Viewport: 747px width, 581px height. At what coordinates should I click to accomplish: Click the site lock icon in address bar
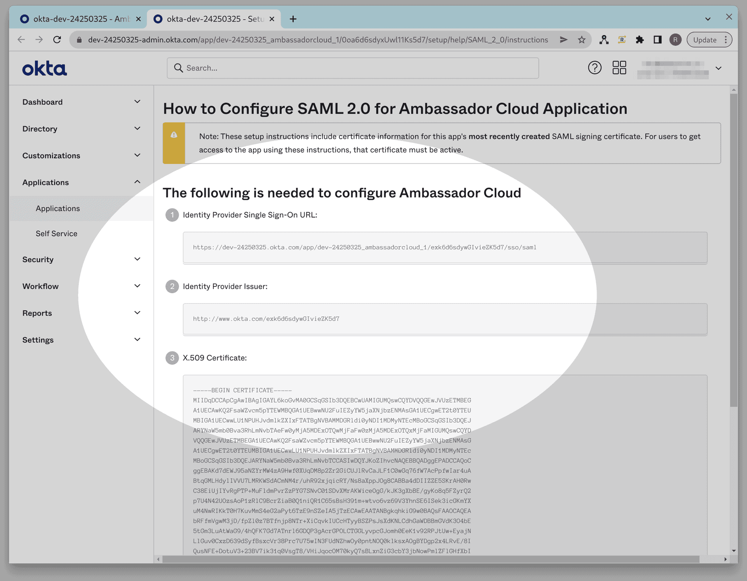79,40
